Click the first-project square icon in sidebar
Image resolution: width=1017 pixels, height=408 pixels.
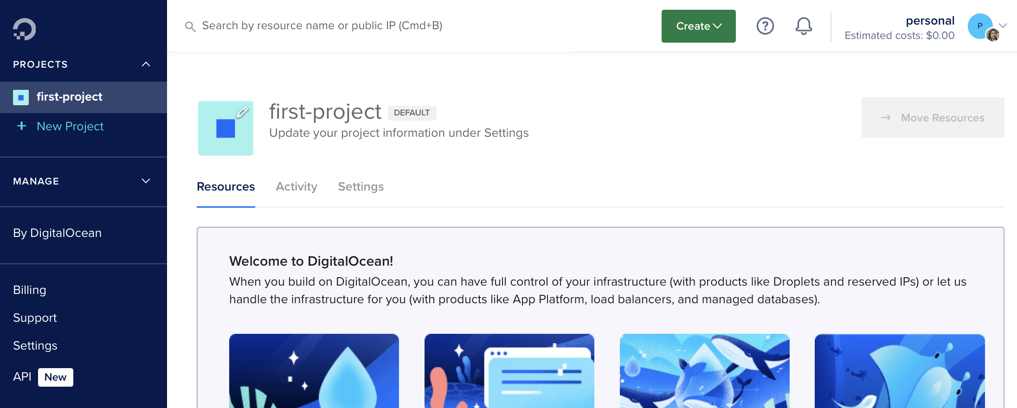21,97
